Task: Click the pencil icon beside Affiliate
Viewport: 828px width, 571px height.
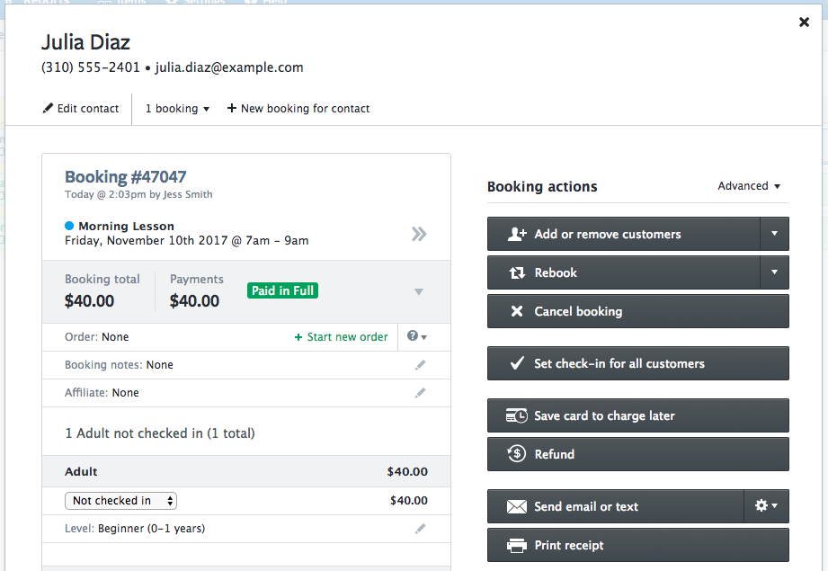Action: click(420, 393)
